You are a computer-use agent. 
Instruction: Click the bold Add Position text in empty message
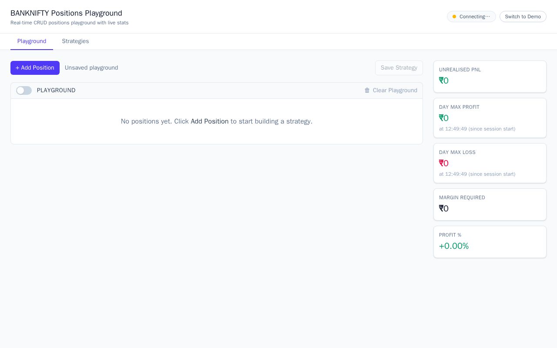pyautogui.click(x=209, y=121)
